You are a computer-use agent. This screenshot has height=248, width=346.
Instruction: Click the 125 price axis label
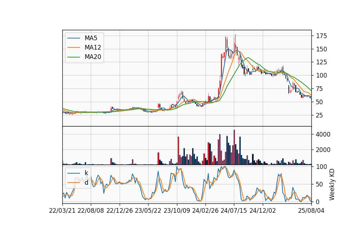pos(321,62)
